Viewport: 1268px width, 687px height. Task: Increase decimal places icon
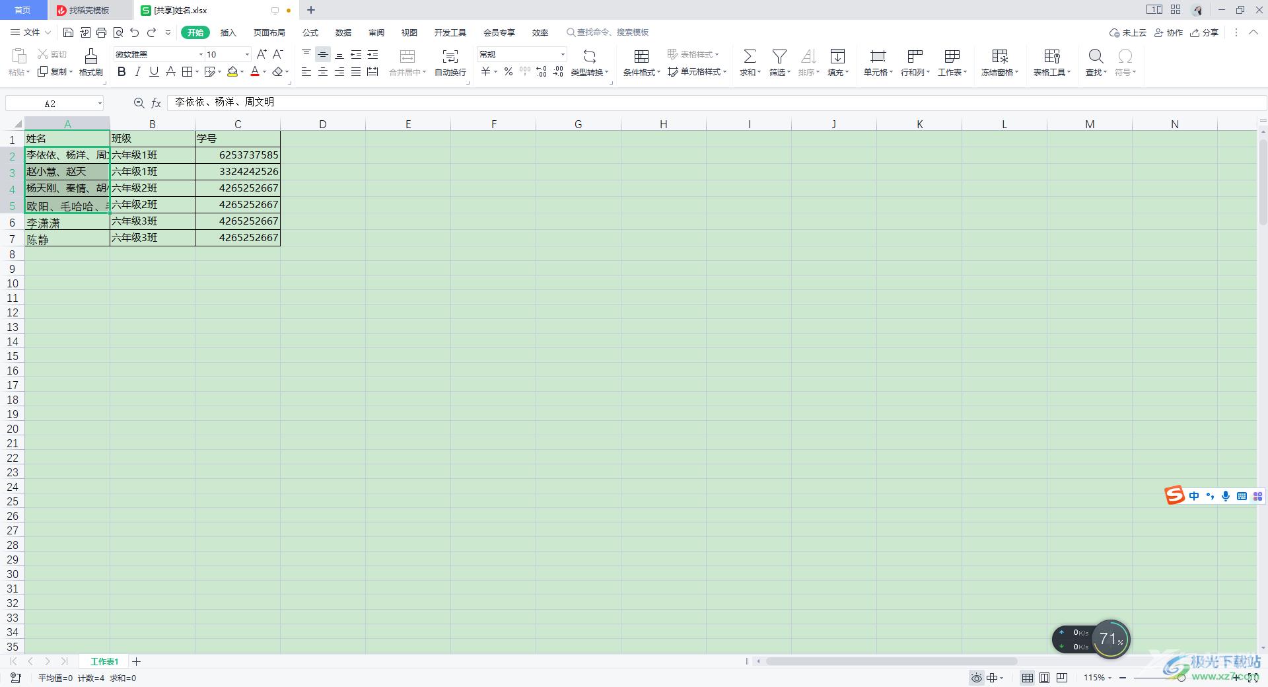click(542, 71)
